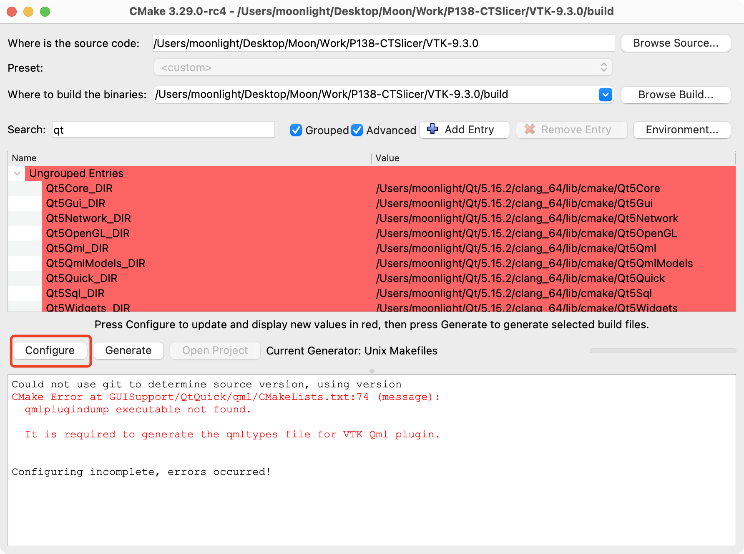Click the green zoom window button
This screenshot has height=554, width=744.
pyautogui.click(x=45, y=11)
